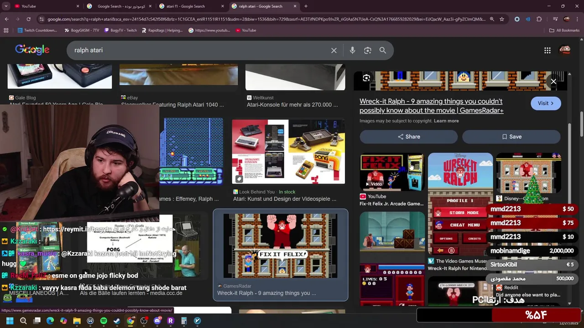Clear the search box with X

tap(334, 51)
